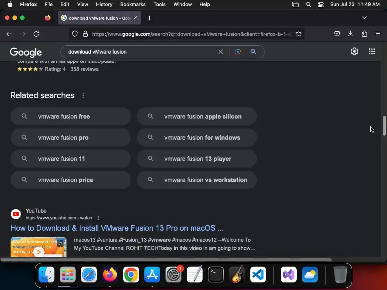Image resolution: width=387 pixels, height=290 pixels.
Task: Submit search with magnifier icon
Action: tap(253, 52)
